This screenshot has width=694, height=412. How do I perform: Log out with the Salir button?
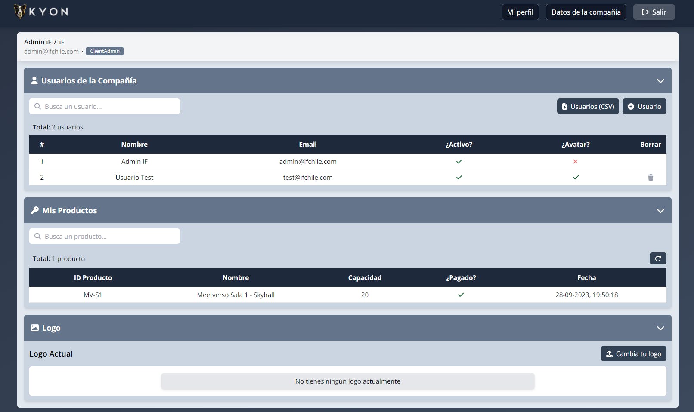654,12
